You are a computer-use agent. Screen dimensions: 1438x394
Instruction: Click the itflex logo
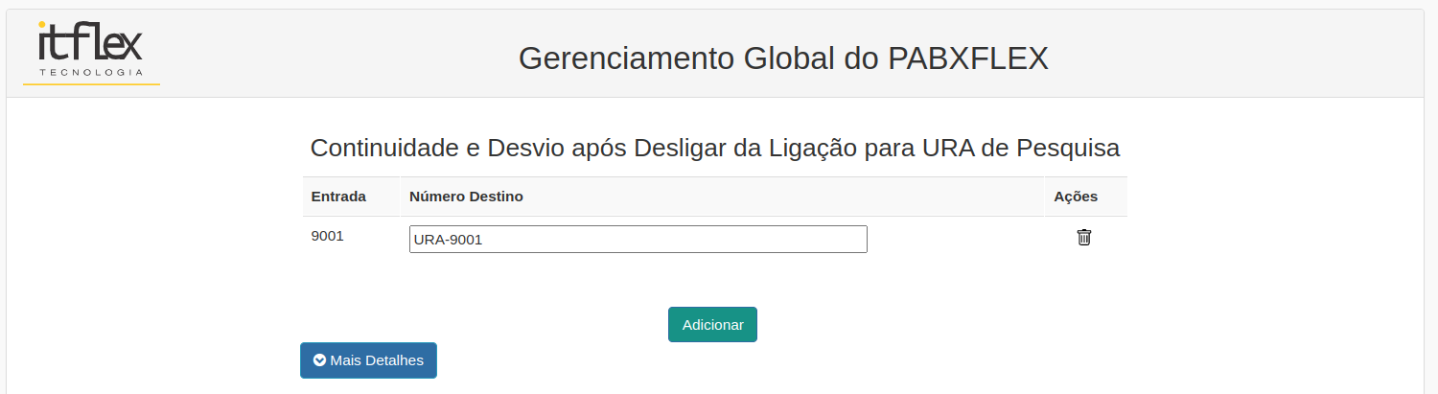(x=91, y=52)
